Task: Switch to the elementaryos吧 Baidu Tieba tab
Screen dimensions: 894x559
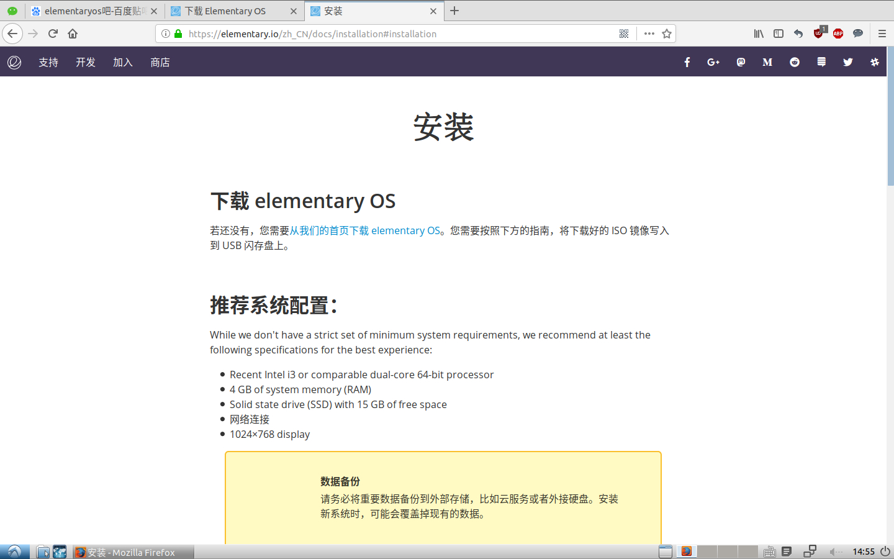Action: 95,11
